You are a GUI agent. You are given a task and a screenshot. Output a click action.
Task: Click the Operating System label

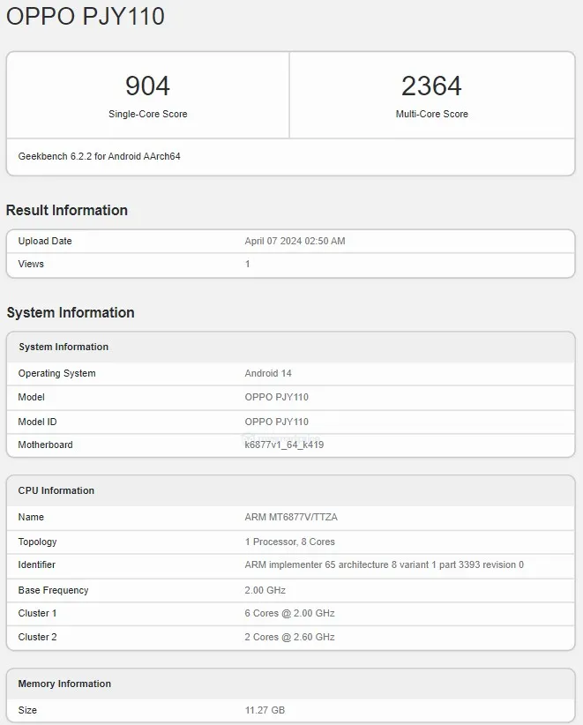(x=56, y=373)
